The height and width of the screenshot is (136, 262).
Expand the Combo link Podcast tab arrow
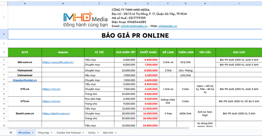pyautogui.click(x=83, y=133)
